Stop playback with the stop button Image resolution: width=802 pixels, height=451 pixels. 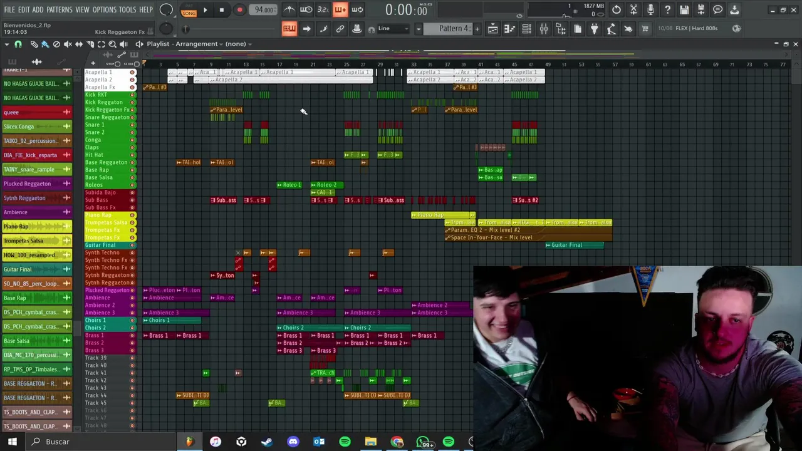tap(222, 10)
